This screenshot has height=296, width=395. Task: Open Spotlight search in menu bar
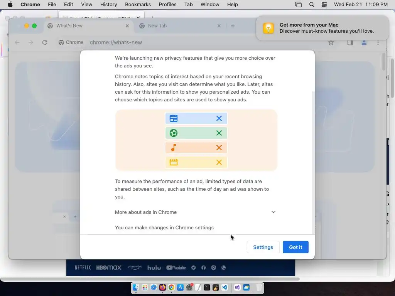click(312, 4)
